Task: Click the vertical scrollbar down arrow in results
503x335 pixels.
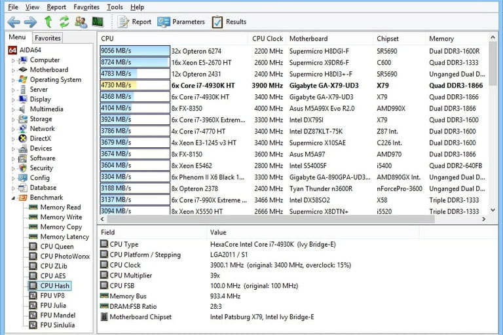Action: [493, 210]
